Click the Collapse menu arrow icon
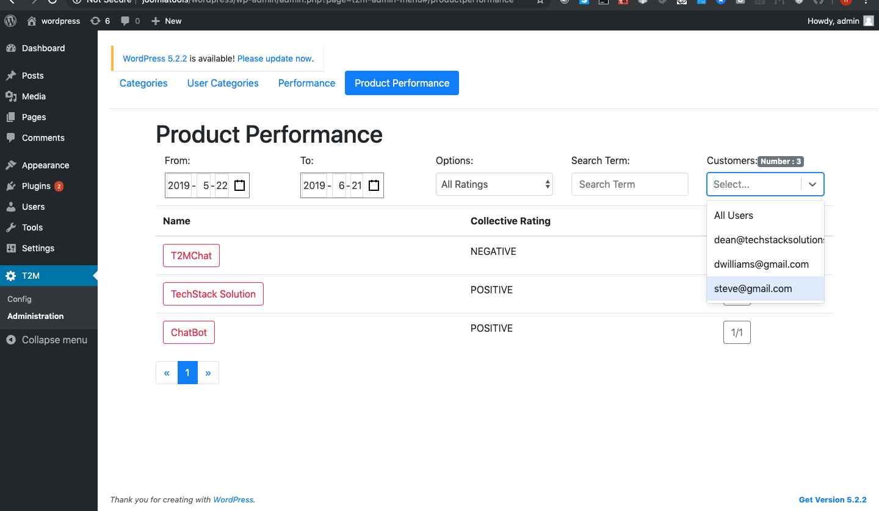This screenshot has height=511, width=879. coord(11,340)
